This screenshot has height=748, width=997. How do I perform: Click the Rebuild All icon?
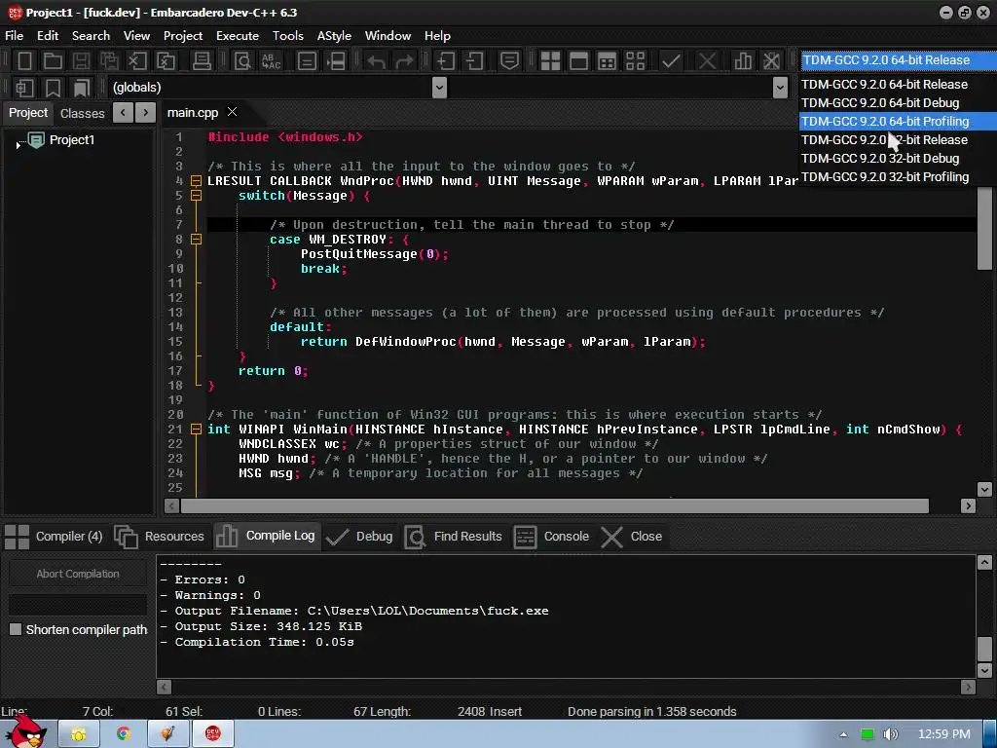point(635,61)
